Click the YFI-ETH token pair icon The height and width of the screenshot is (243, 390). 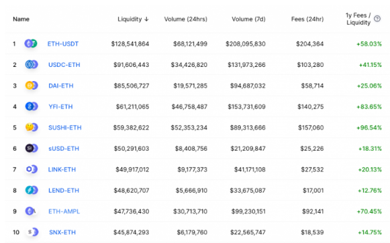(x=32, y=106)
